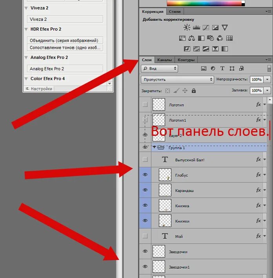This screenshot has width=273, height=278.
Task: Lock image pixels (brush icon)
Action: coord(176,91)
